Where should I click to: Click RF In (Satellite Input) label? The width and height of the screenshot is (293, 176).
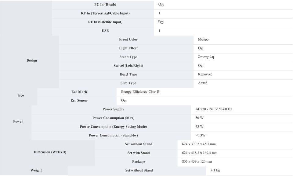(105, 22)
